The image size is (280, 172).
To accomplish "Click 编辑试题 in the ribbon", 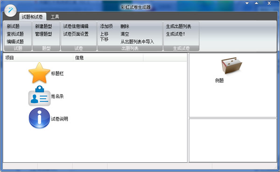I will [15, 42].
